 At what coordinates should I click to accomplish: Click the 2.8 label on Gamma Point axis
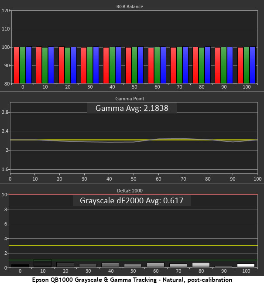click(x=5, y=112)
